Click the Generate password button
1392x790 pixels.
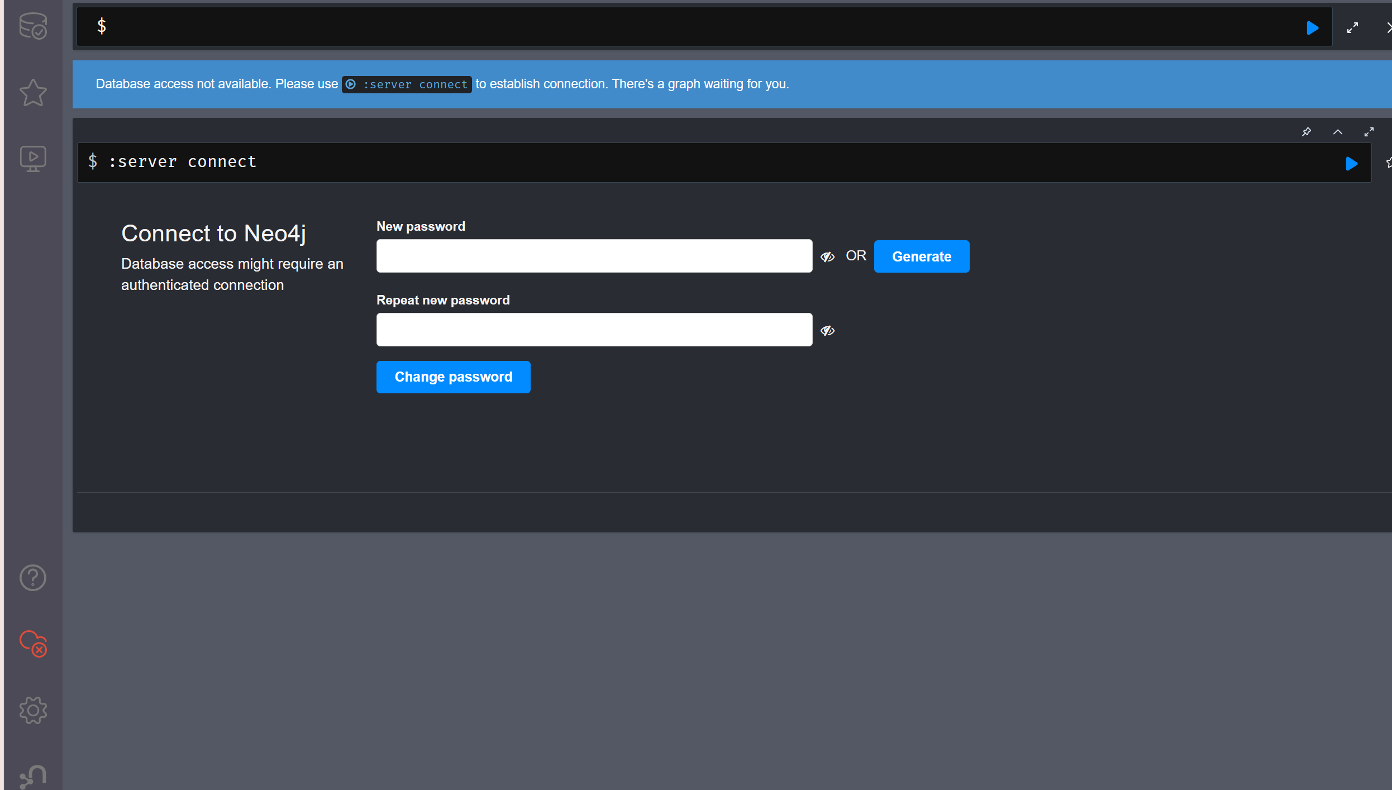[x=921, y=256]
